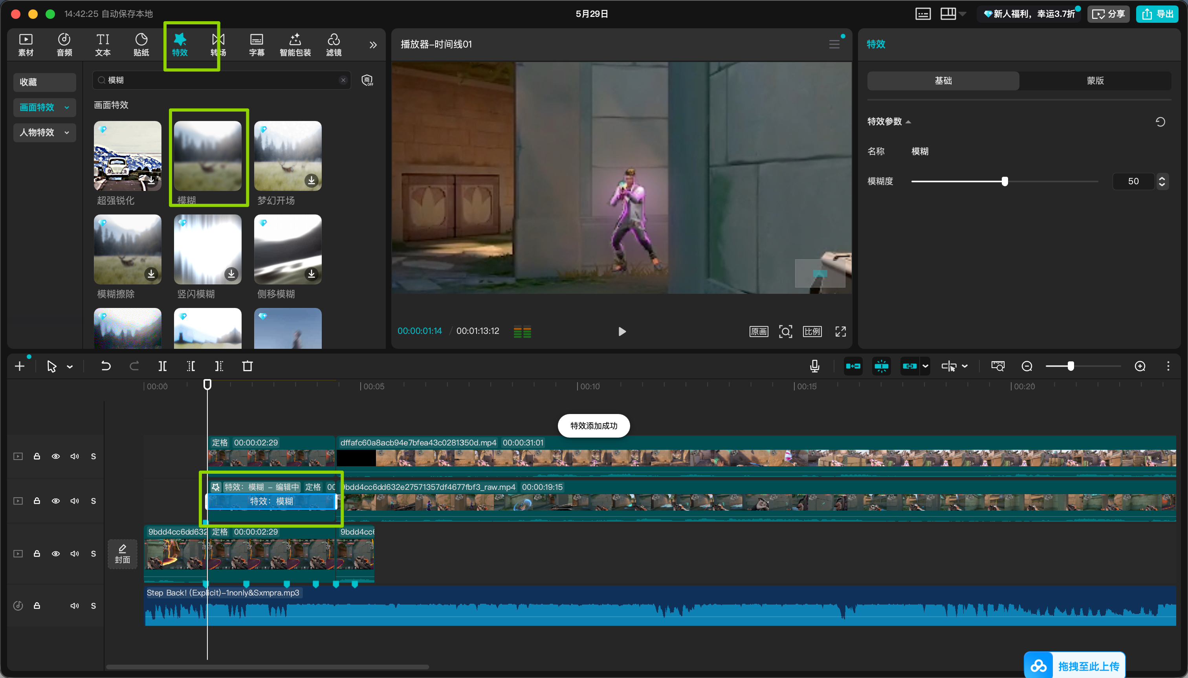The image size is (1188, 678).
Task: Toggle clip linkage
Action: (x=909, y=366)
